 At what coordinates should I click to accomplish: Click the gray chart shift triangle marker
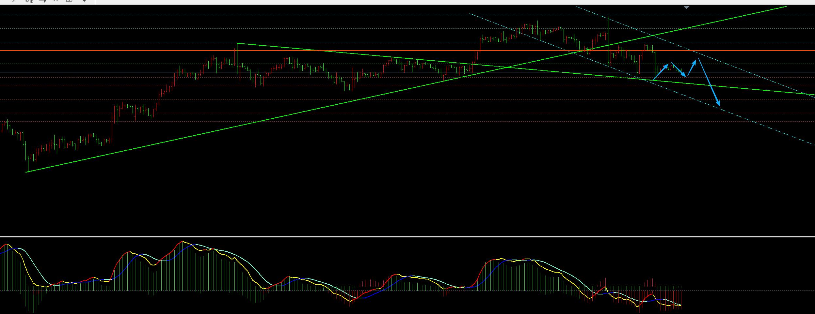686,7
